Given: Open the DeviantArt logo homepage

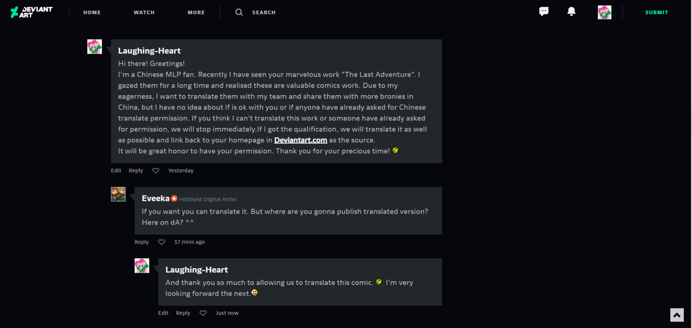Looking at the screenshot, I should click(32, 12).
